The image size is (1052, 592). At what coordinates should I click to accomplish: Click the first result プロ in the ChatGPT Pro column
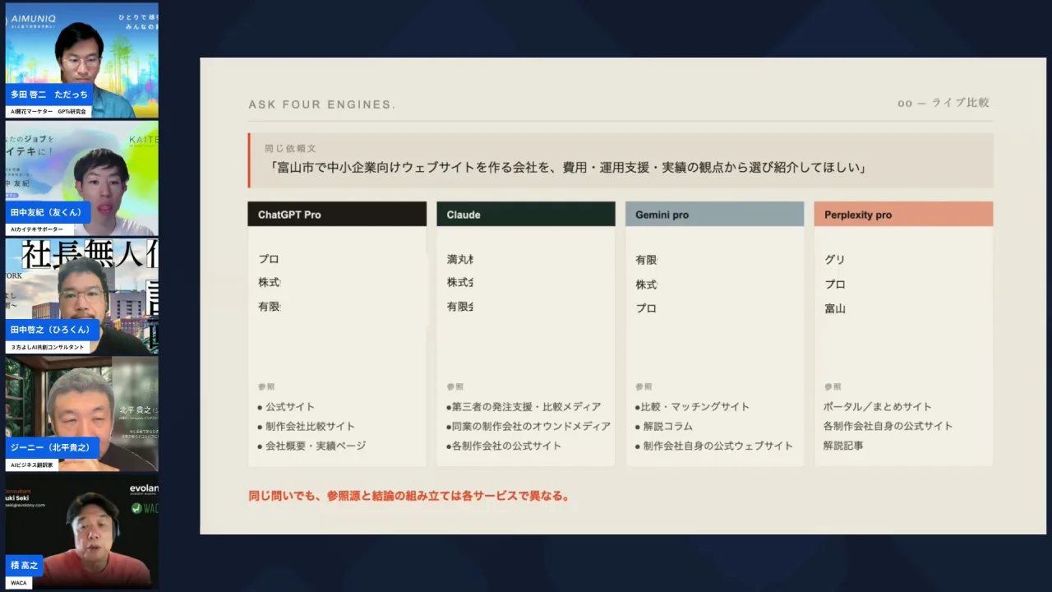[x=269, y=259]
